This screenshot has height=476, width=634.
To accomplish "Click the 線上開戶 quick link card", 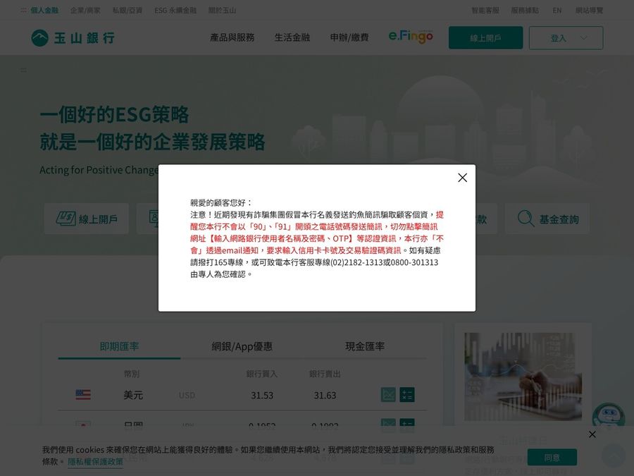I will tap(87, 219).
